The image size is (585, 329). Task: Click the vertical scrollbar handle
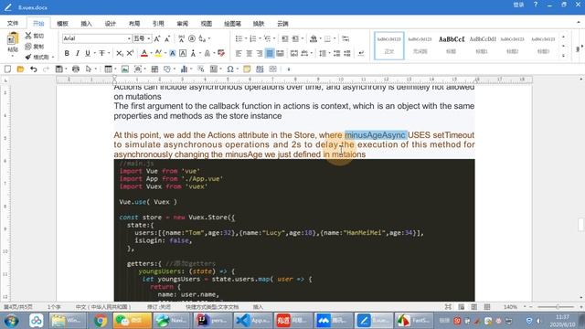[x=581, y=225]
